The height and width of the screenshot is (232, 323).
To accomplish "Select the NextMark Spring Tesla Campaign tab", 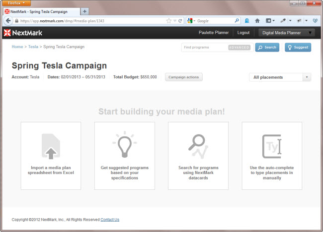I will tap(42, 12).
